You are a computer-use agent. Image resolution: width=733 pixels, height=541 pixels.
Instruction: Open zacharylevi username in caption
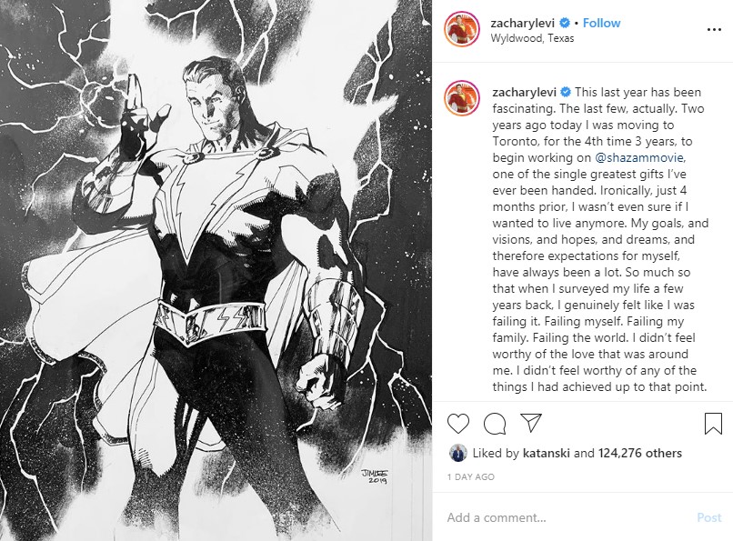(x=524, y=92)
